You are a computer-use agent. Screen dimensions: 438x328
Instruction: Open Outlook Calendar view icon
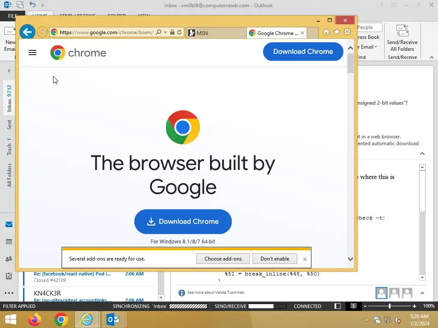click(9, 242)
